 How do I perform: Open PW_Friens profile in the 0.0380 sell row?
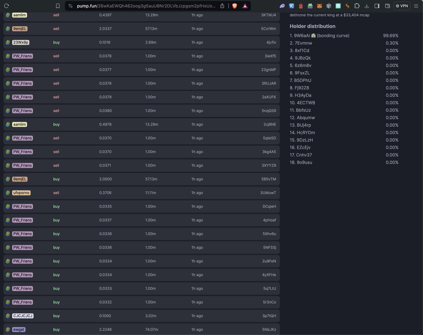23,111
